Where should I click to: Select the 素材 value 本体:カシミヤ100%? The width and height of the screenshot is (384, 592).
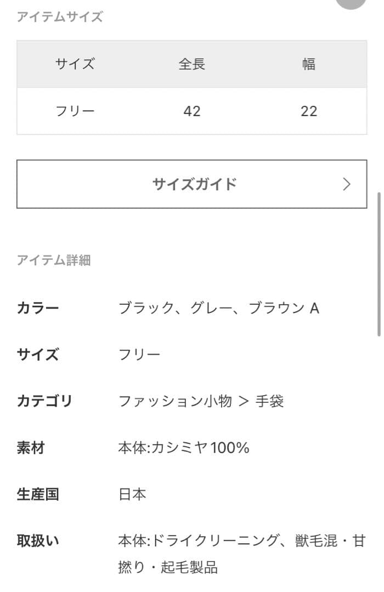(184, 448)
